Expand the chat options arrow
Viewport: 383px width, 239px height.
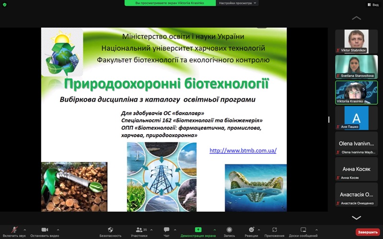pyautogui.click(x=175, y=230)
